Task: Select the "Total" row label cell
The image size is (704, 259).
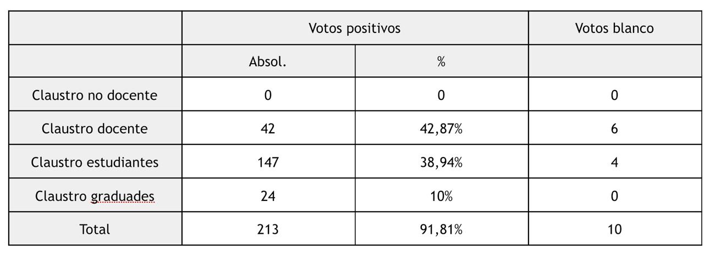Action: click(x=95, y=229)
